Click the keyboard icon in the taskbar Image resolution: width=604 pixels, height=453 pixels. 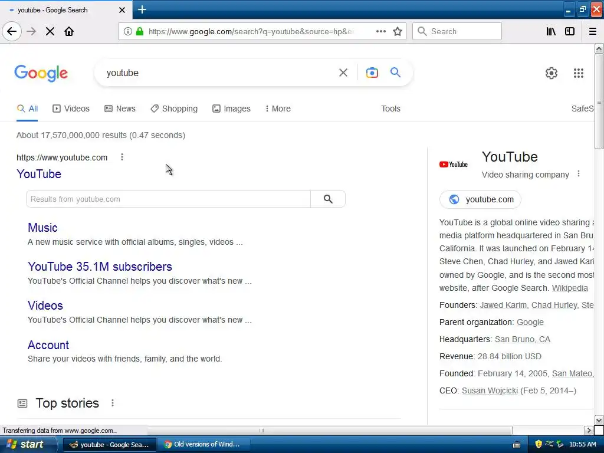tap(517, 445)
